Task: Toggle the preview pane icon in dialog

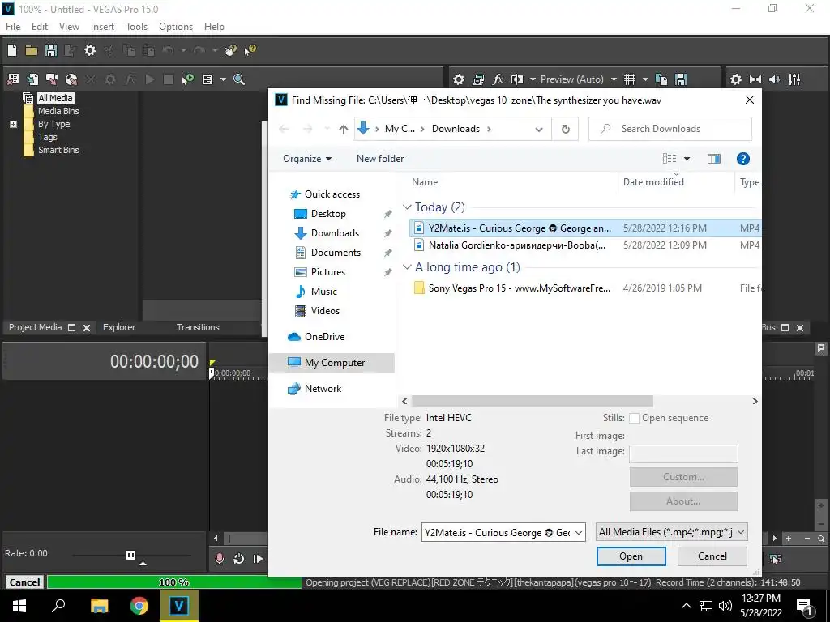Action: pos(714,159)
